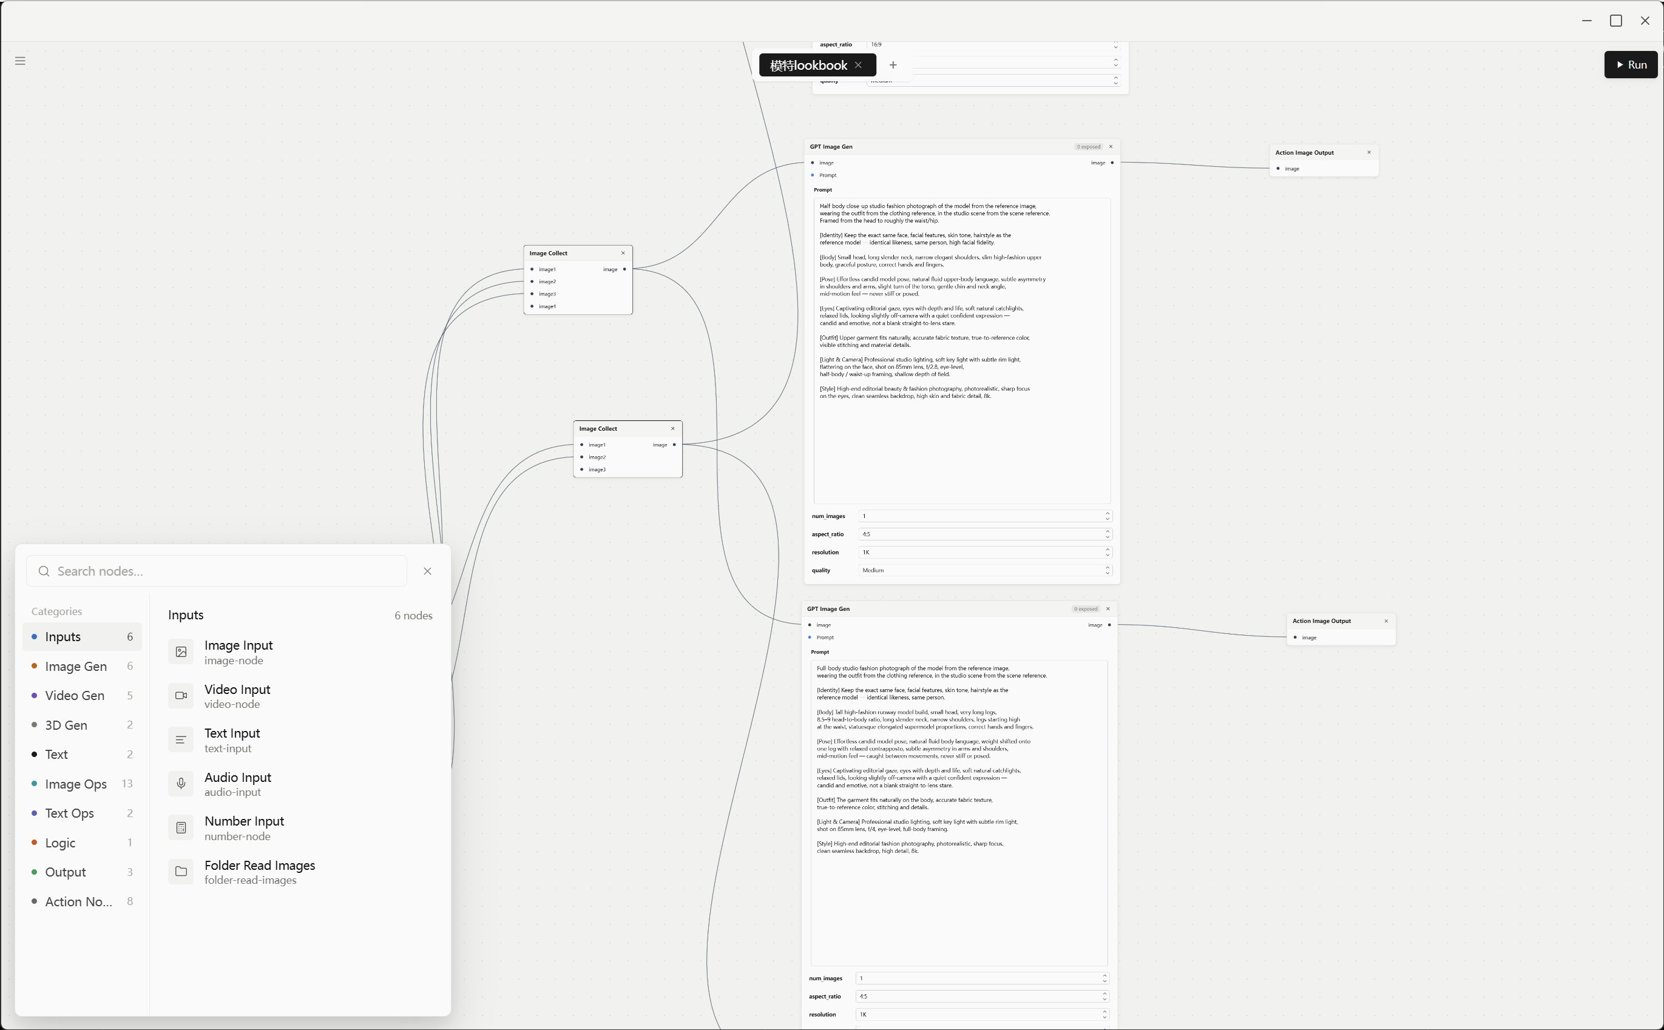The width and height of the screenshot is (1664, 1030).
Task: Delete the lower Action Image Output node
Action: [x=1386, y=621]
